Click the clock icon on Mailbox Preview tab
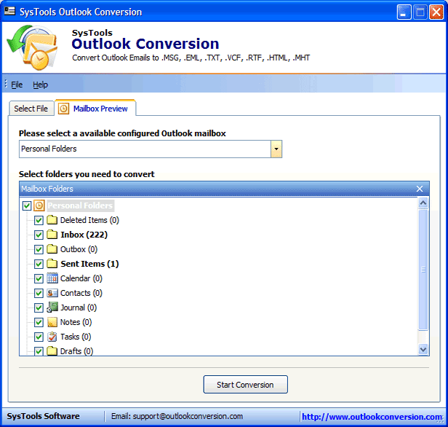Image resolution: width=448 pixels, height=427 pixels. (63, 109)
